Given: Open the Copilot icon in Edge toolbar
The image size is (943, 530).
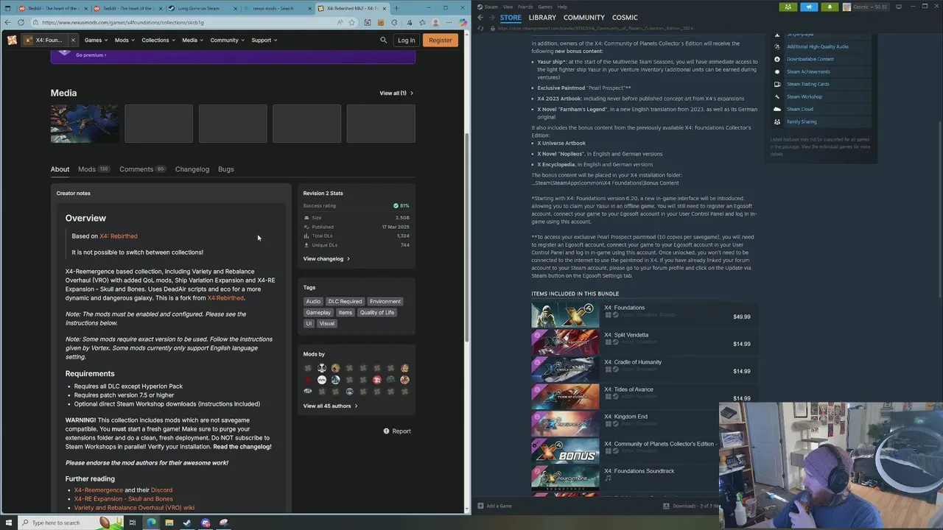Looking at the screenshot, I should coord(463,22).
